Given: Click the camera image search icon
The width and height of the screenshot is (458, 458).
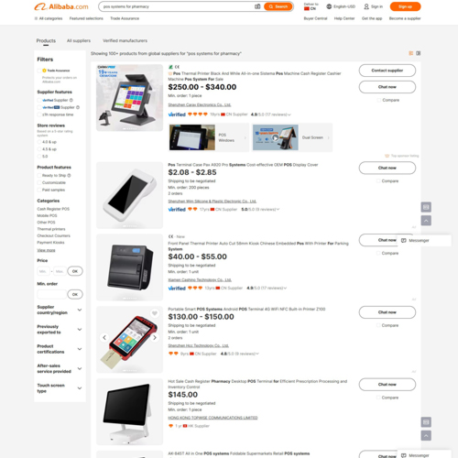Looking at the screenshot, I should point(257,6).
